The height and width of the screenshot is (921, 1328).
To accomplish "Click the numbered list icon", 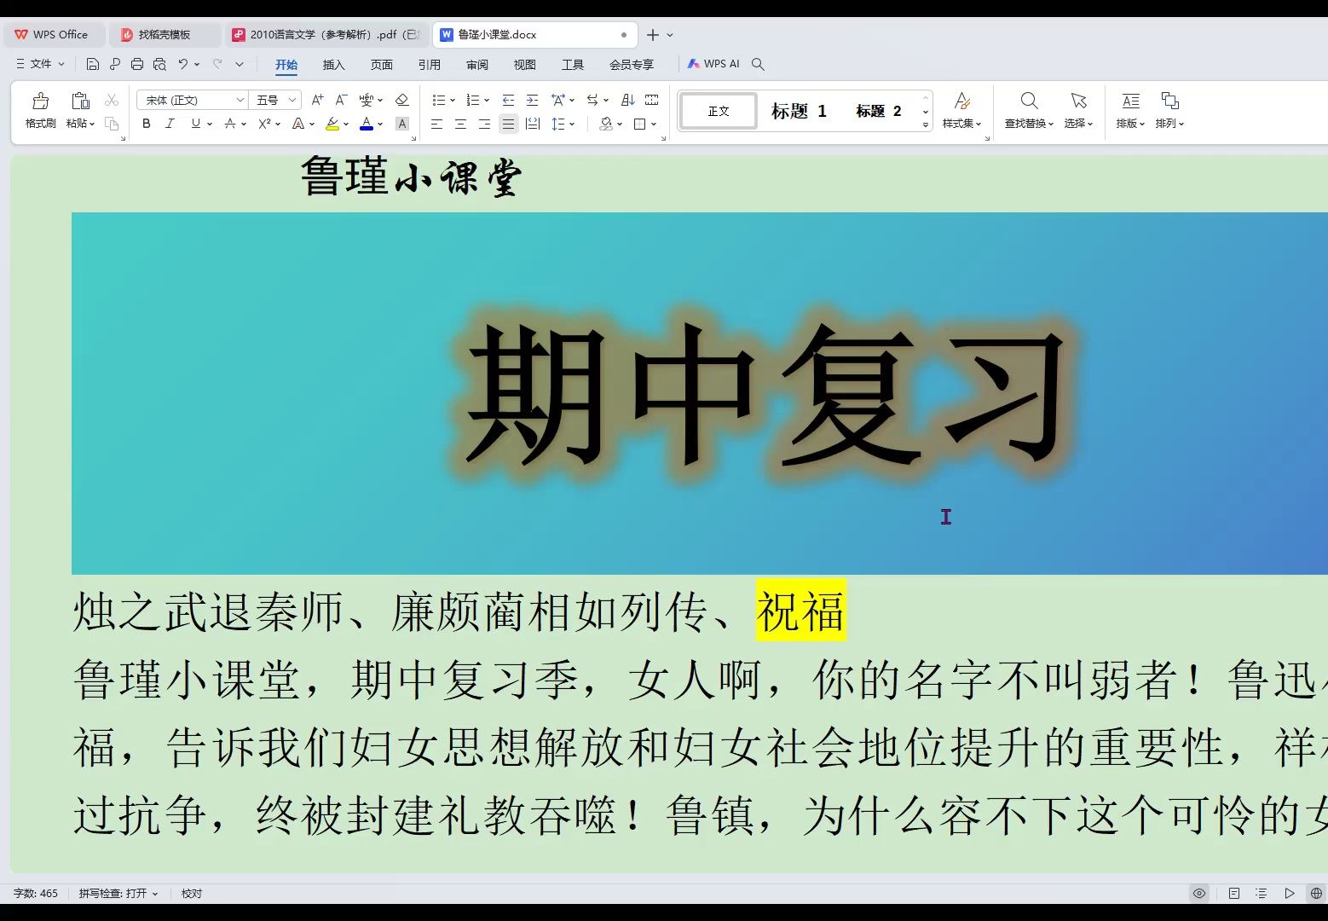I will coord(473,100).
